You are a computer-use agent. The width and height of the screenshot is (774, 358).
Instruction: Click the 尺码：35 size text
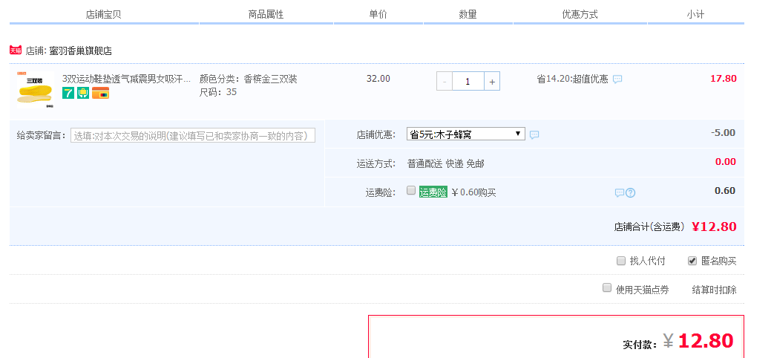coord(218,92)
